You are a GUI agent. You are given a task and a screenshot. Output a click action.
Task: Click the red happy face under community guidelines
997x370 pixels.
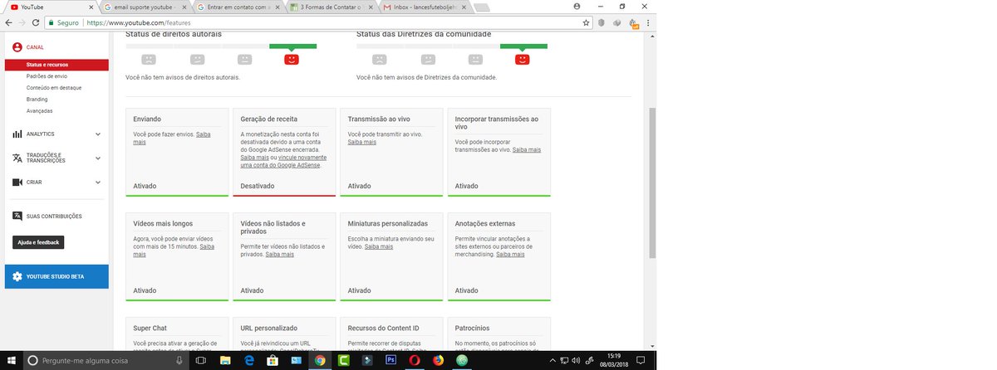522,60
